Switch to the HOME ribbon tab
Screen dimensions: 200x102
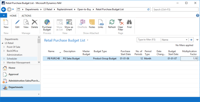pyautogui.click(x=13, y=16)
